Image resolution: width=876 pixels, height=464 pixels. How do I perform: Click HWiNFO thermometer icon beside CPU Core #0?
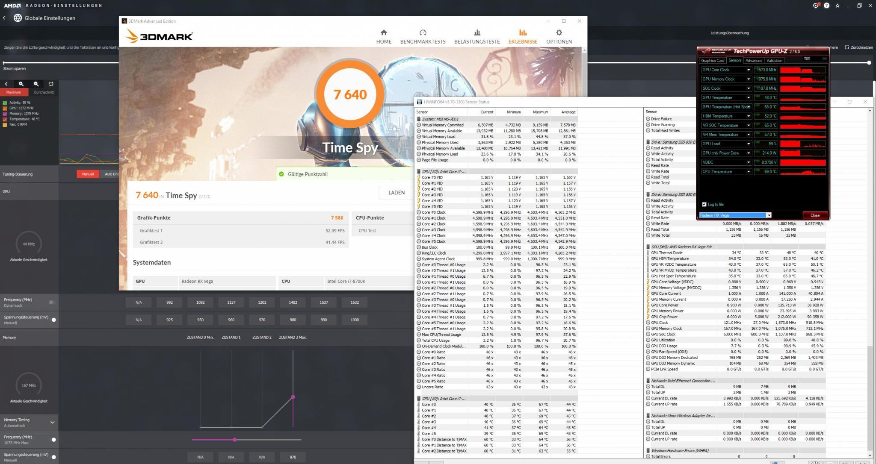(x=419, y=404)
